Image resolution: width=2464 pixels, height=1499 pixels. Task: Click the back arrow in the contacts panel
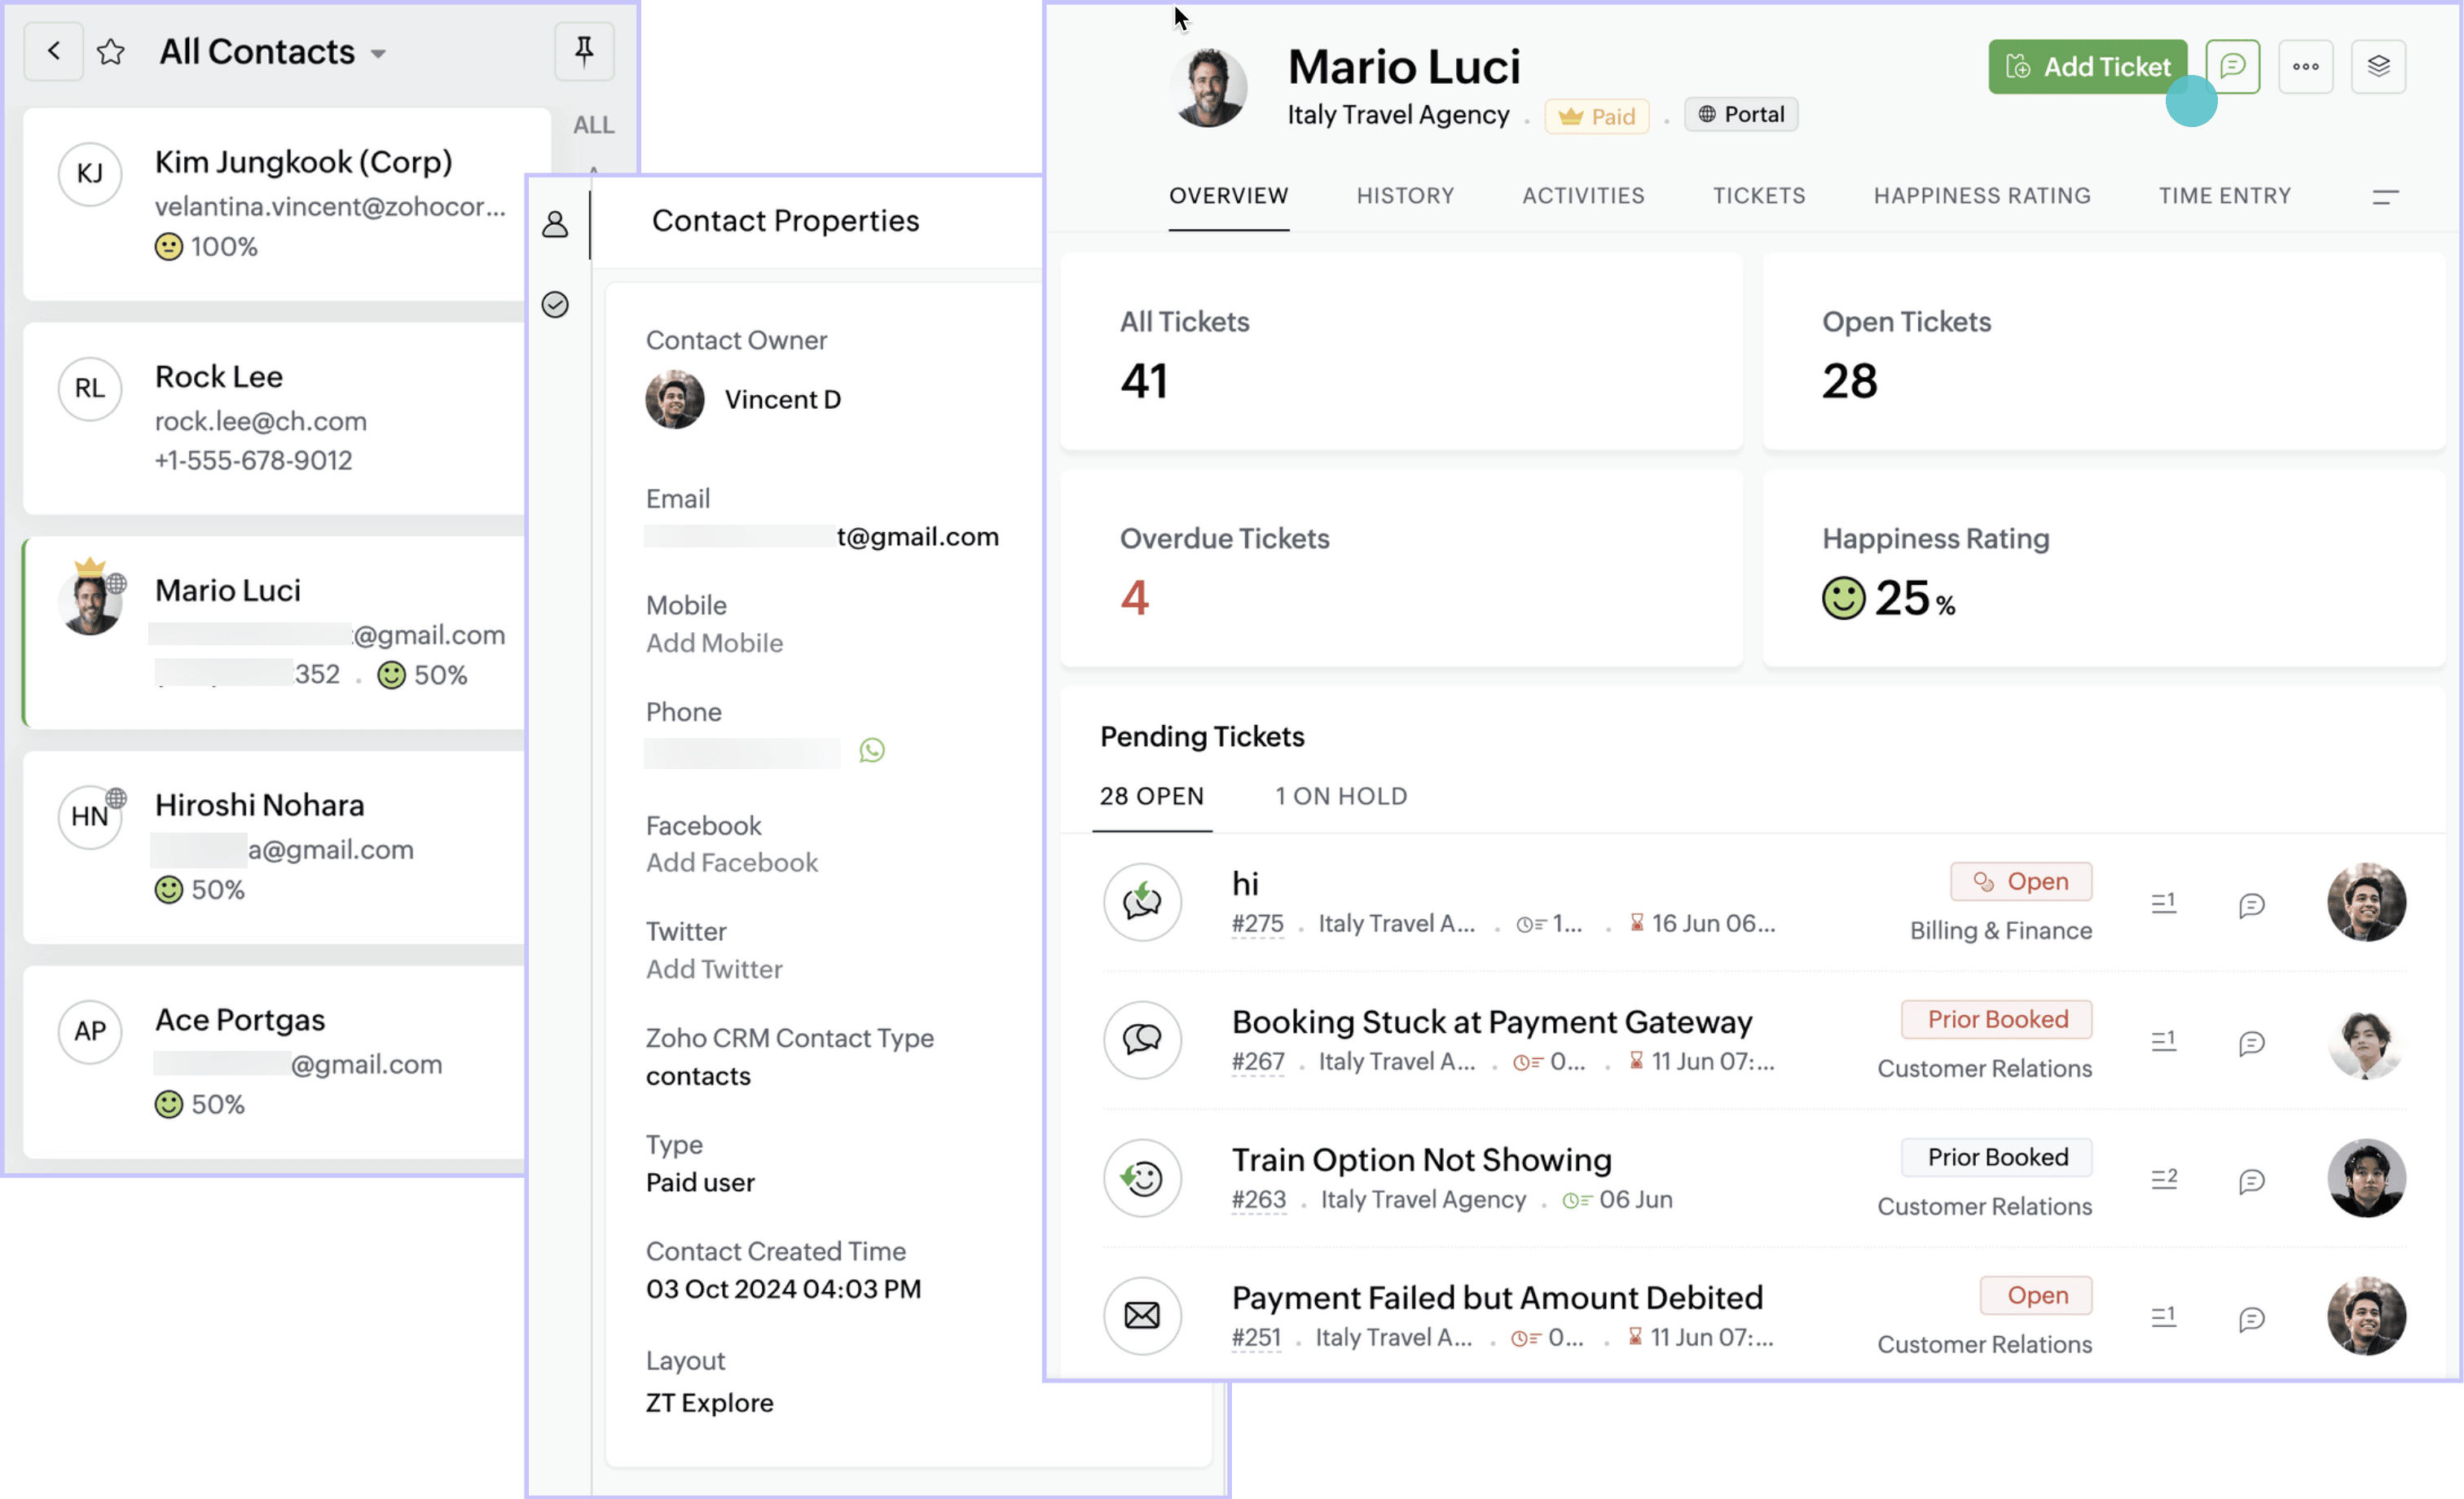[54, 51]
